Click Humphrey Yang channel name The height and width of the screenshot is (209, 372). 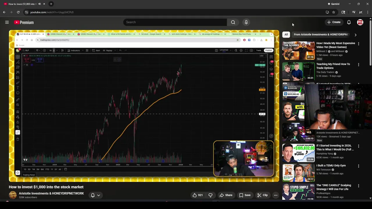324,154
